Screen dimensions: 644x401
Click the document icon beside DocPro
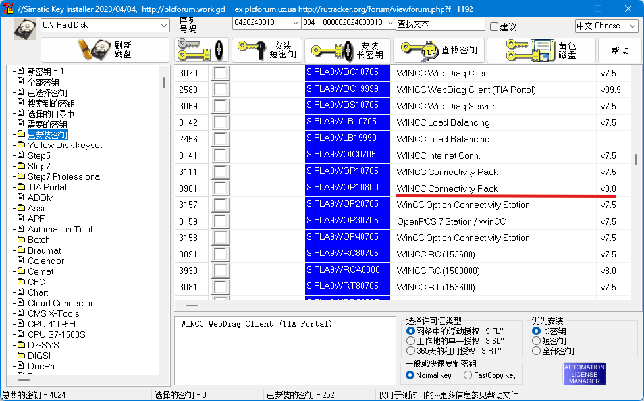click(21, 365)
